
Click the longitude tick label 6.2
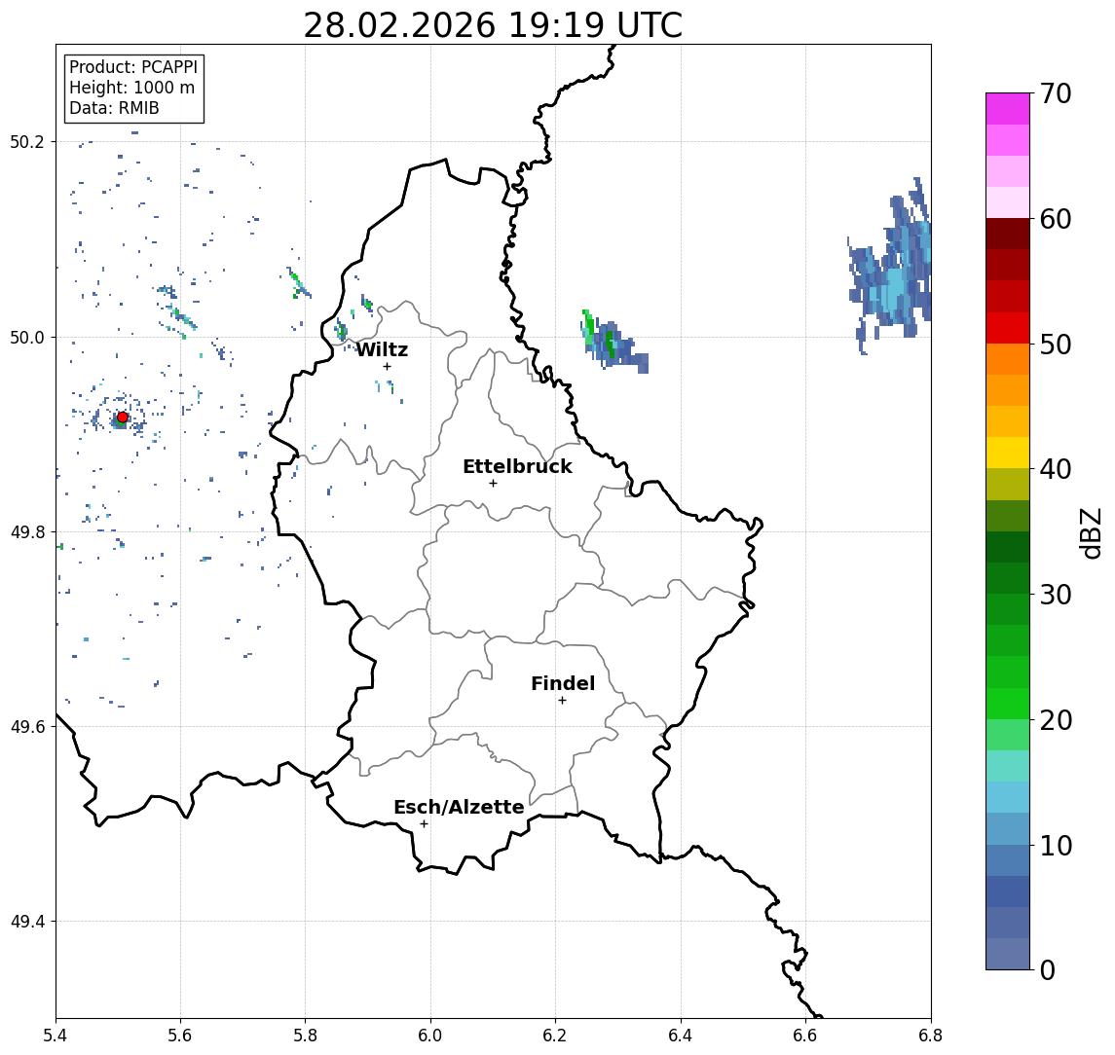click(555, 1036)
